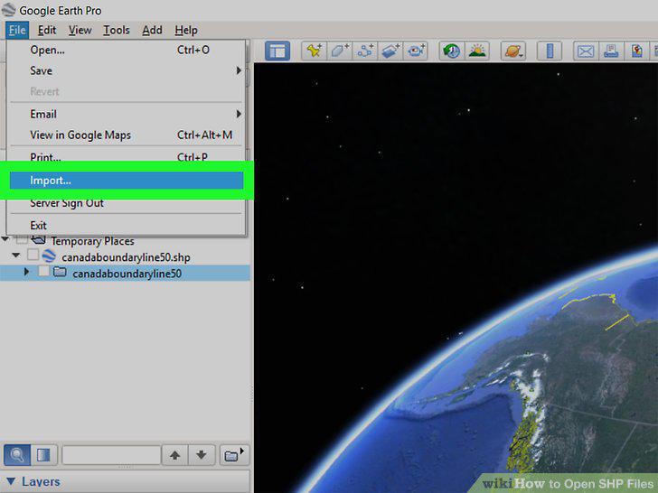Open the ruler tool
Screen dimensions: 658x493
coord(550,51)
